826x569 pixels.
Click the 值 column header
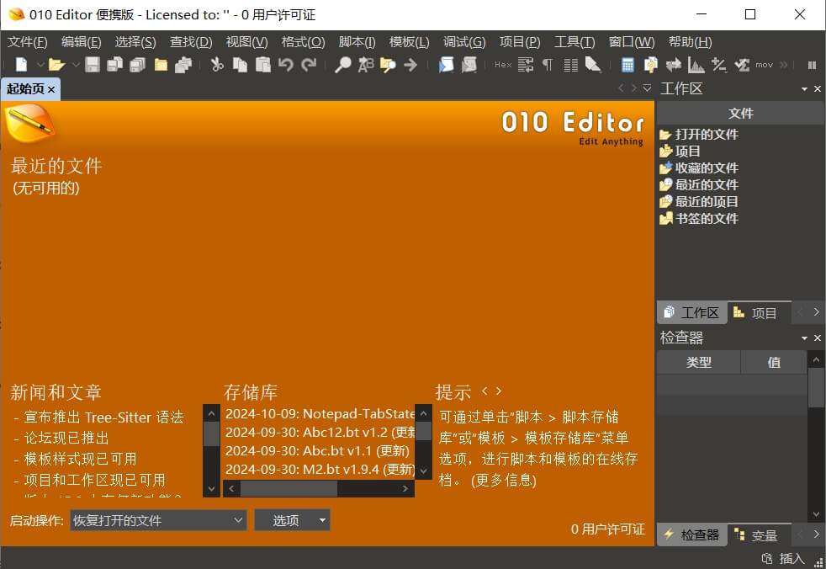pyautogui.click(x=774, y=362)
